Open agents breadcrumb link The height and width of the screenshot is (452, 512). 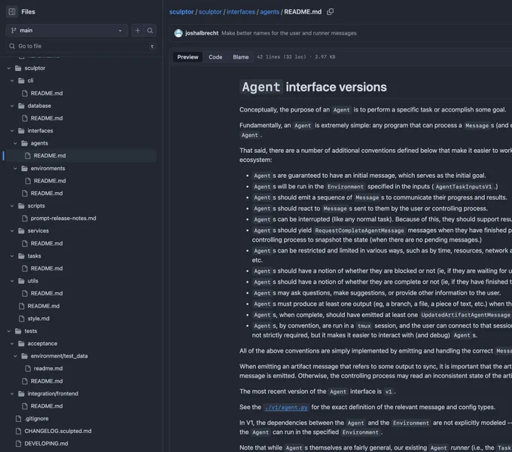point(270,12)
